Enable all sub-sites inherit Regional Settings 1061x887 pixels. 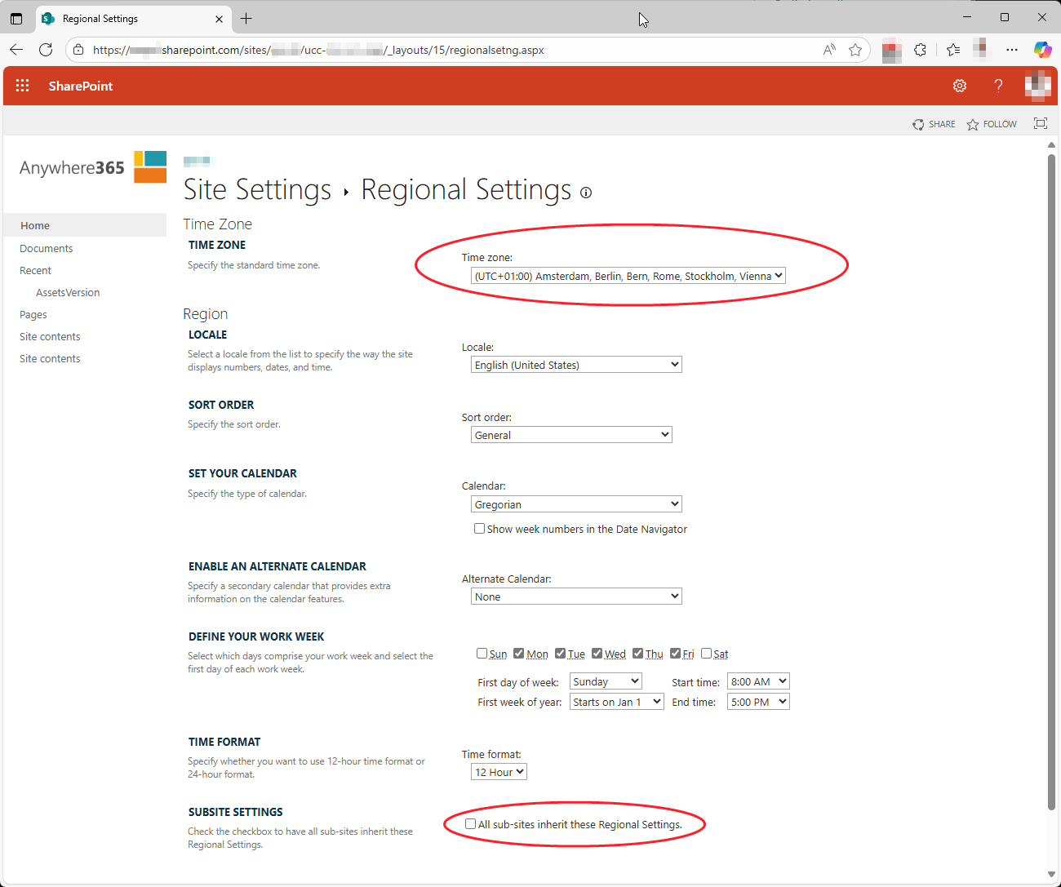point(471,824)
